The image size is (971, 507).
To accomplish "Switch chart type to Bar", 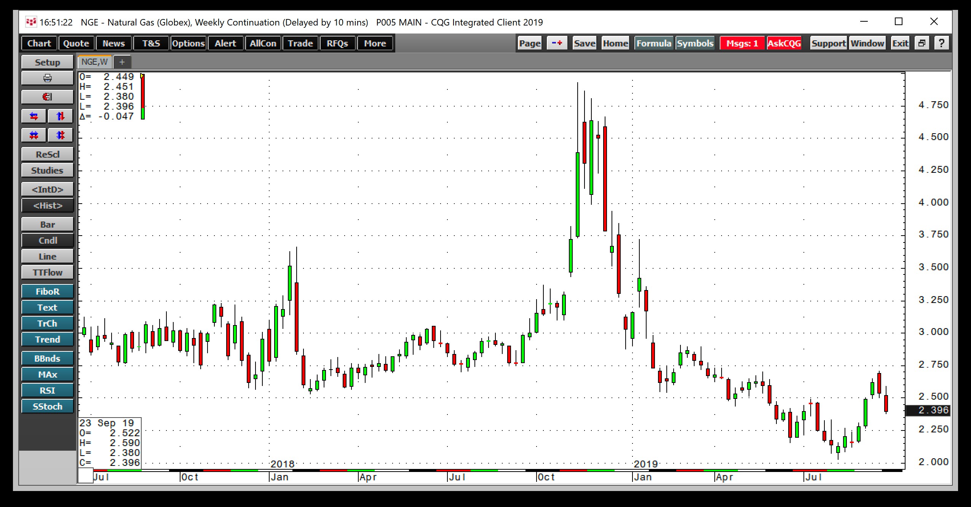I will point(47,224).
